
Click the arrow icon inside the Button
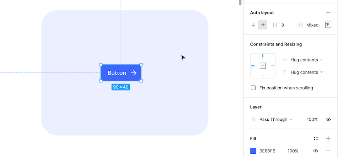pos(134,73)
